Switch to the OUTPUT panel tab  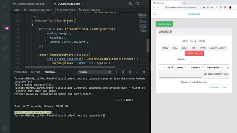pos(36,72)
